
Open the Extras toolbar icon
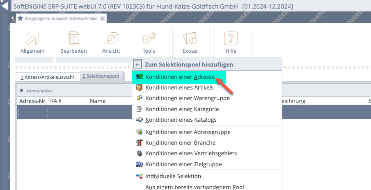click(190, 39)
